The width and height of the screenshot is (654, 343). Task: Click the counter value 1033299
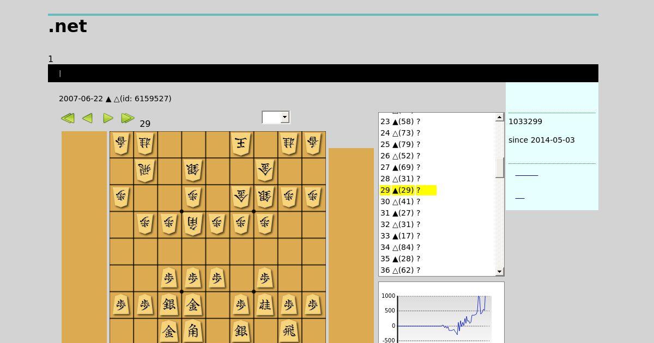525,121
